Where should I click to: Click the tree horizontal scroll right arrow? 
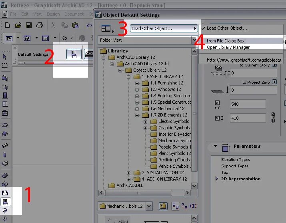coord(187,193)
